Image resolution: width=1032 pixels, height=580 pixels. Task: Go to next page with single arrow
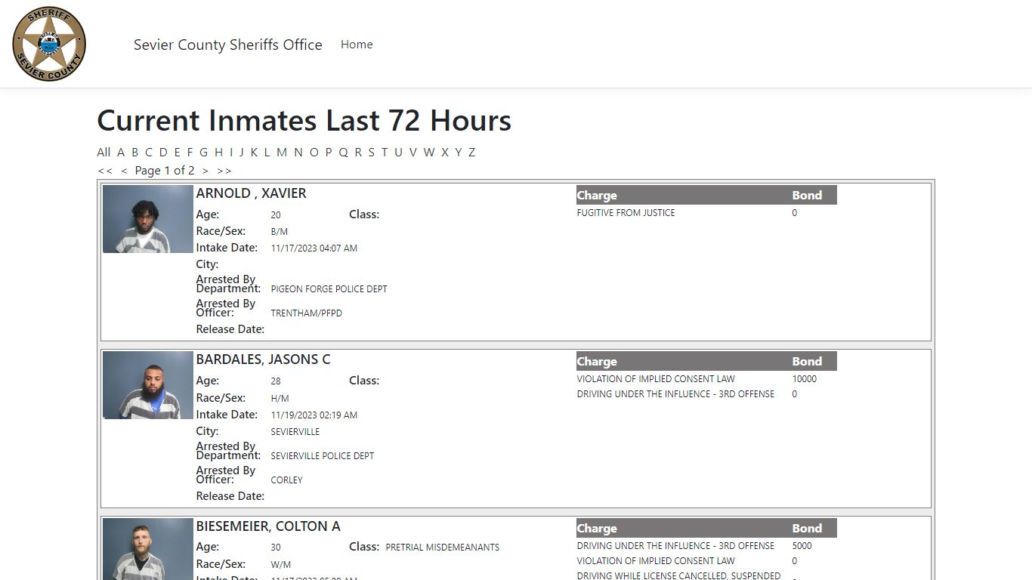(x=205, y=171)
